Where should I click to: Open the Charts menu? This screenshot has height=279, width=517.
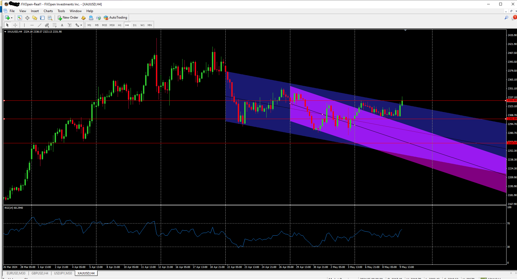(x=48, y=11)
